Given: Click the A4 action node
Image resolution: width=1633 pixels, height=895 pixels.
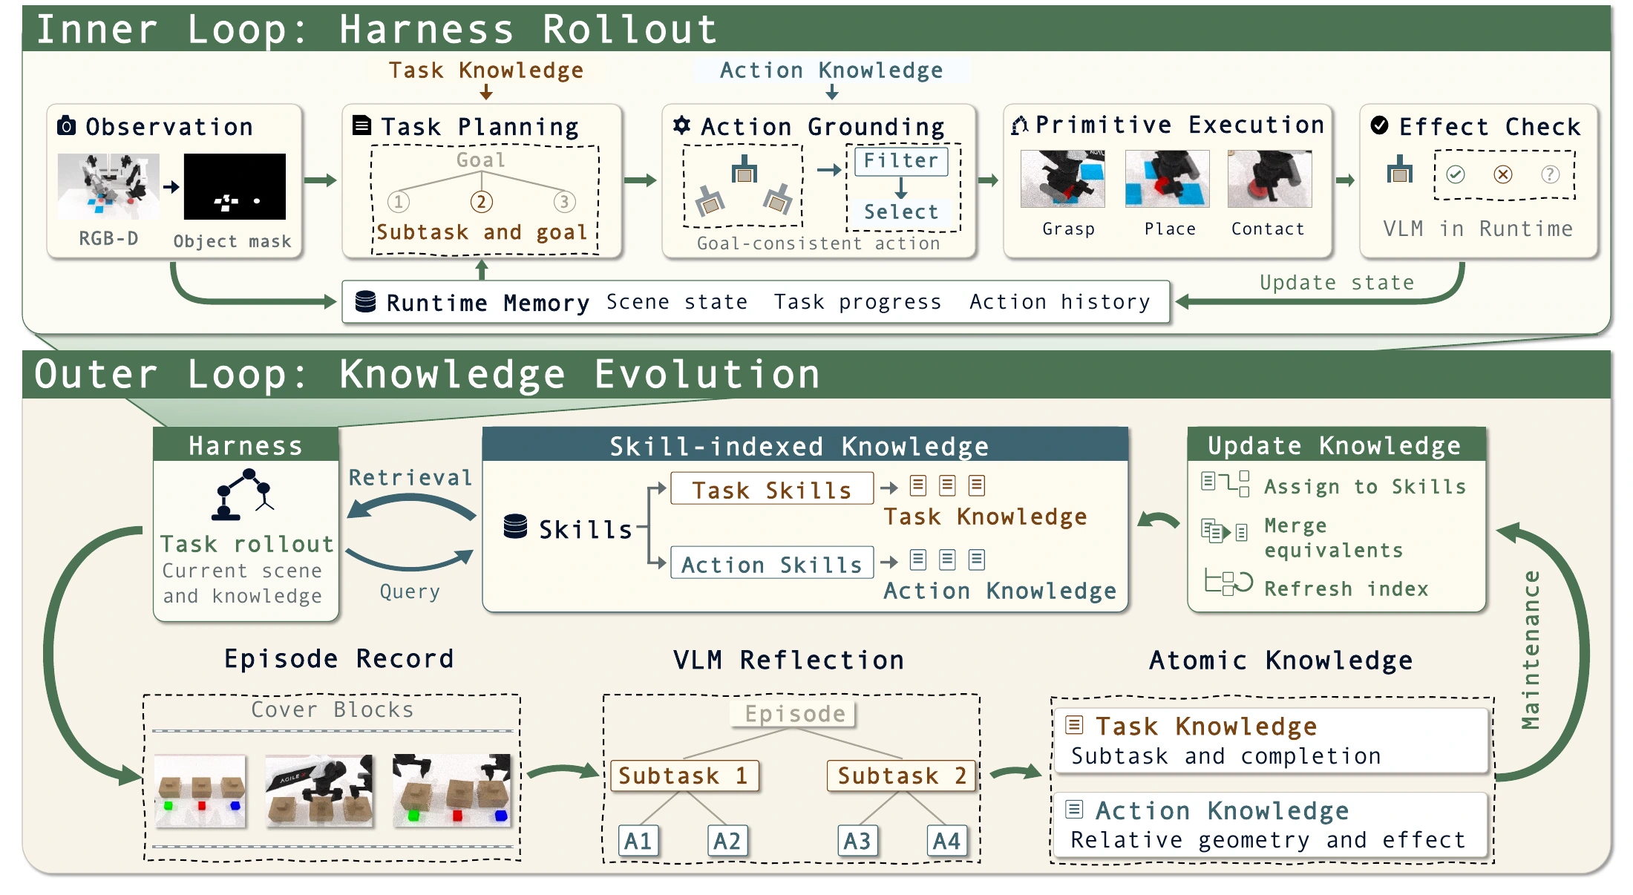Looking at the screenshot, I should point(947,841).
